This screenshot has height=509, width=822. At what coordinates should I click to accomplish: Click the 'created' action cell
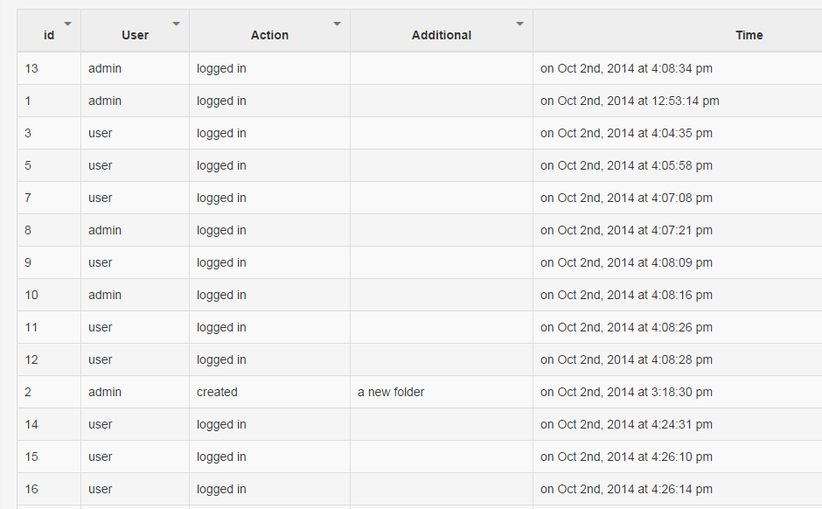coord(217,392)
